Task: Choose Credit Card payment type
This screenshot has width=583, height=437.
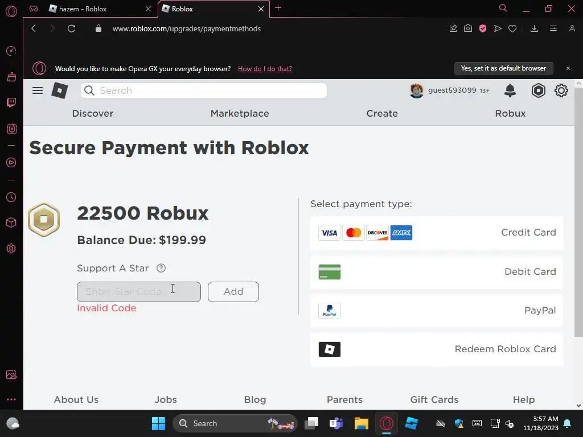Action: click(437, 233)
